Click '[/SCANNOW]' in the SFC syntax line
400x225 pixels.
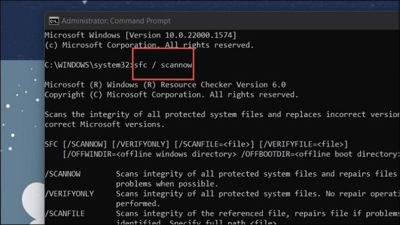pyautogui.click(x=85, y=144)
